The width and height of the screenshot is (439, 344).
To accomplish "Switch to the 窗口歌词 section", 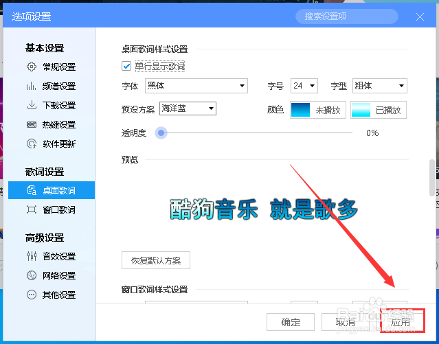I will tap(59, 209).
